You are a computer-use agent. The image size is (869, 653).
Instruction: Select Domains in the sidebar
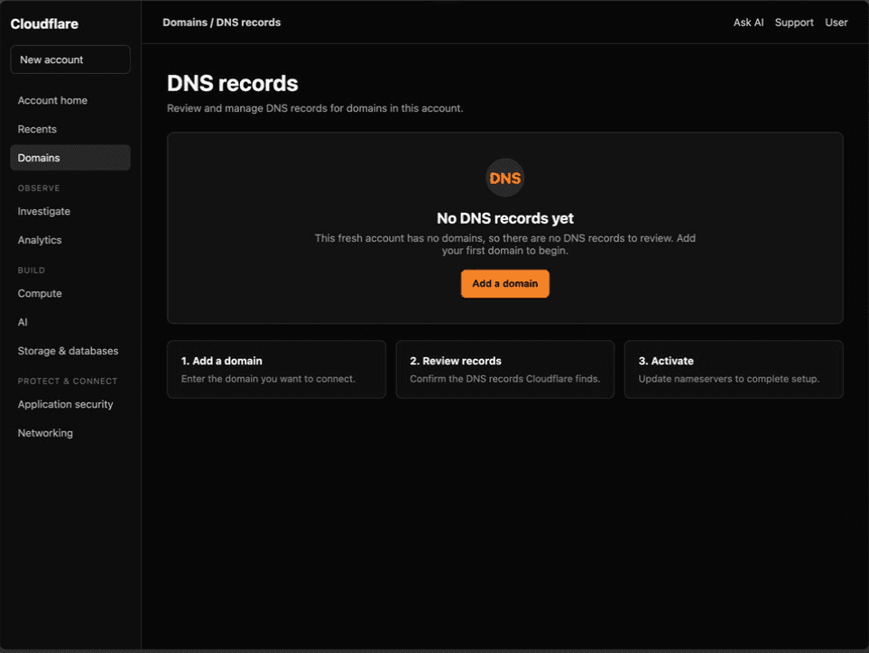(x=70, y=158)
